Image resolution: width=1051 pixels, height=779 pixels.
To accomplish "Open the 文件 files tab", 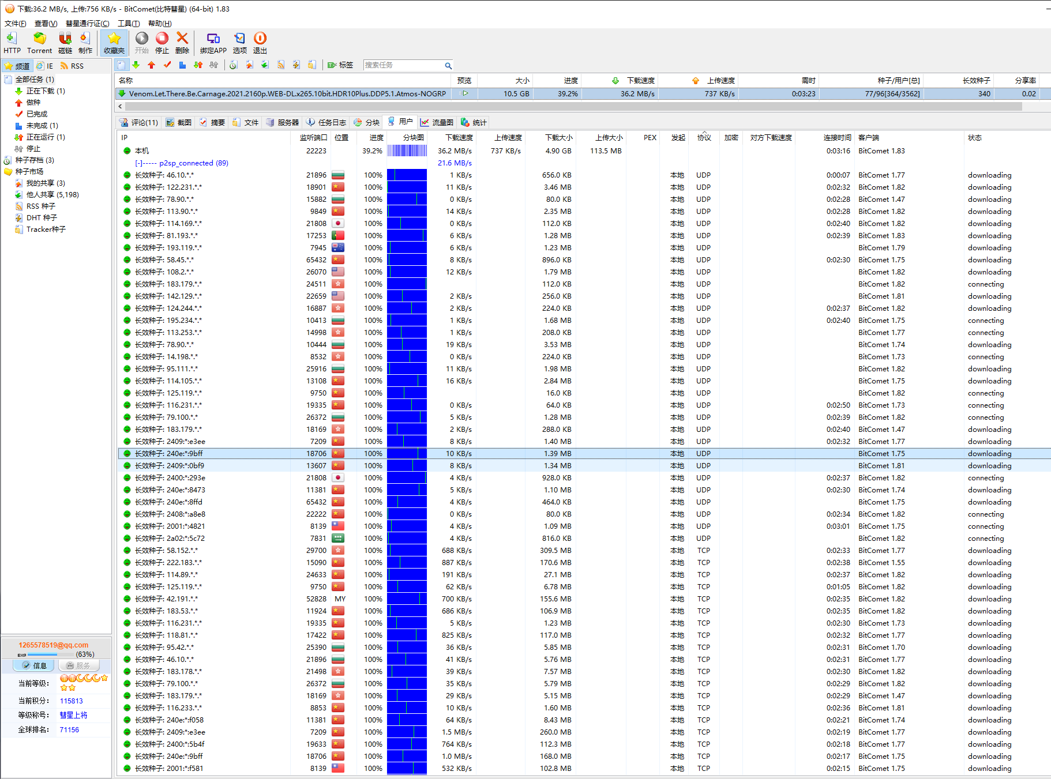I will tap(246, 122).
